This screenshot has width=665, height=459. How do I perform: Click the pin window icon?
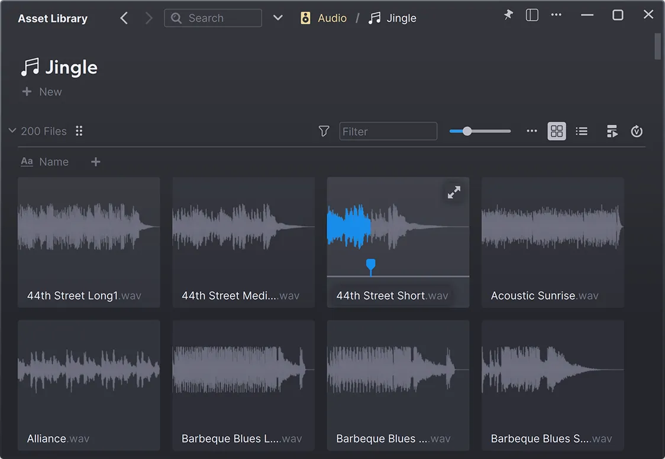pyautogui.click(x=508, y=15)
